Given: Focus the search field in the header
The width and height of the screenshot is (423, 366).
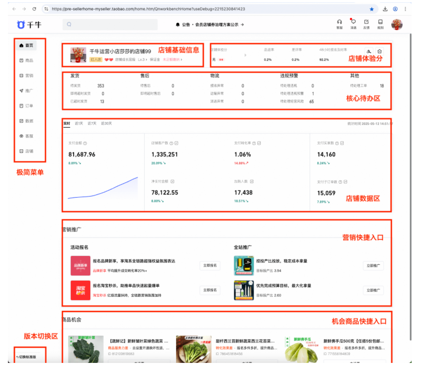Looking at the screenshot, I should [x=110, y=24].
